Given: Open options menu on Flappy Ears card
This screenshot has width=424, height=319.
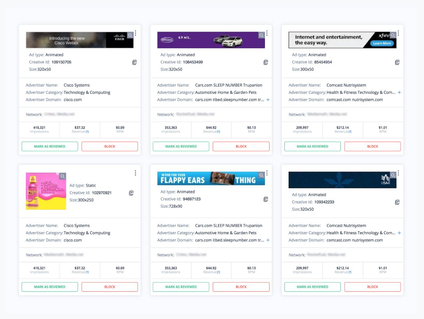Looking at the screenshot, I should (267, 173).
